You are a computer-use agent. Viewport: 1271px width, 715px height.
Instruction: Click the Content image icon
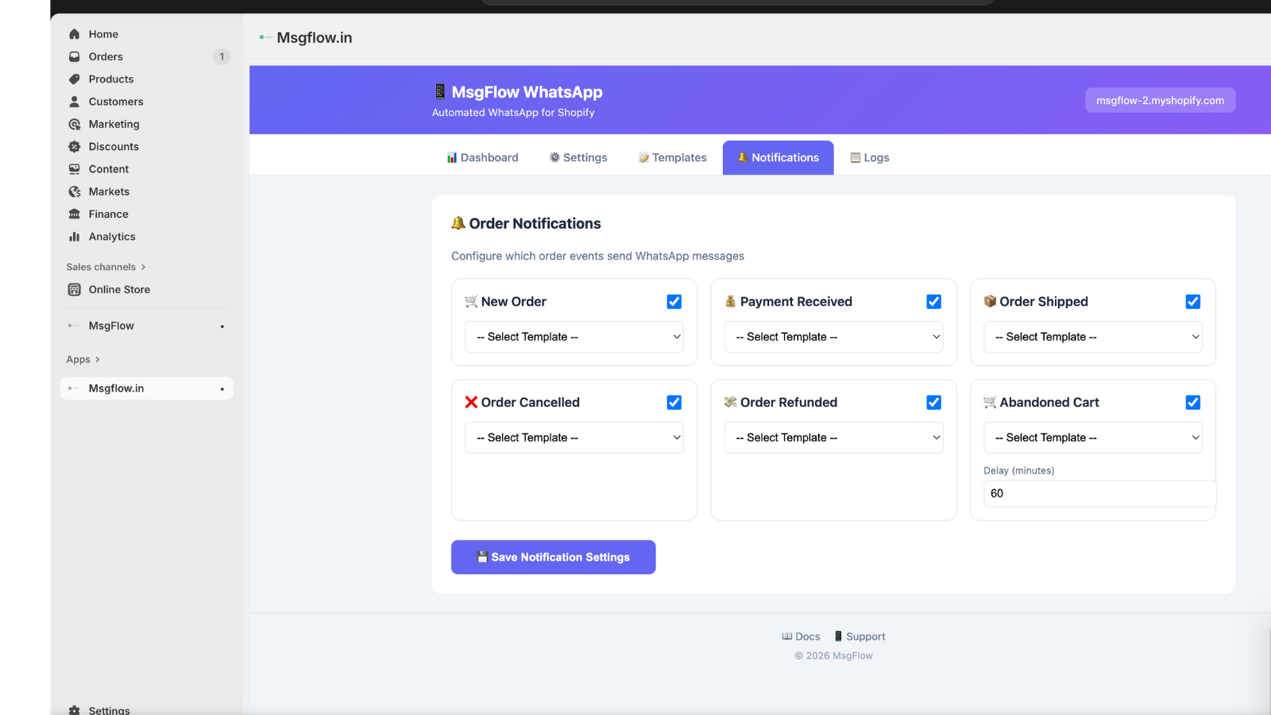[x=74, y=169]
